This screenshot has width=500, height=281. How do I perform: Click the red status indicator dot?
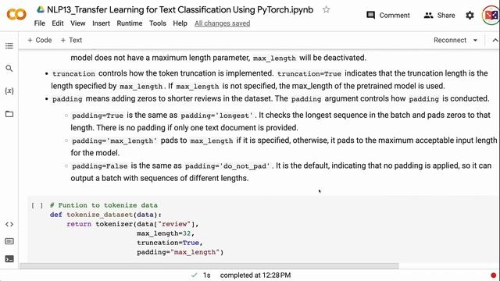pyautogui.click(x=493, y=276)
